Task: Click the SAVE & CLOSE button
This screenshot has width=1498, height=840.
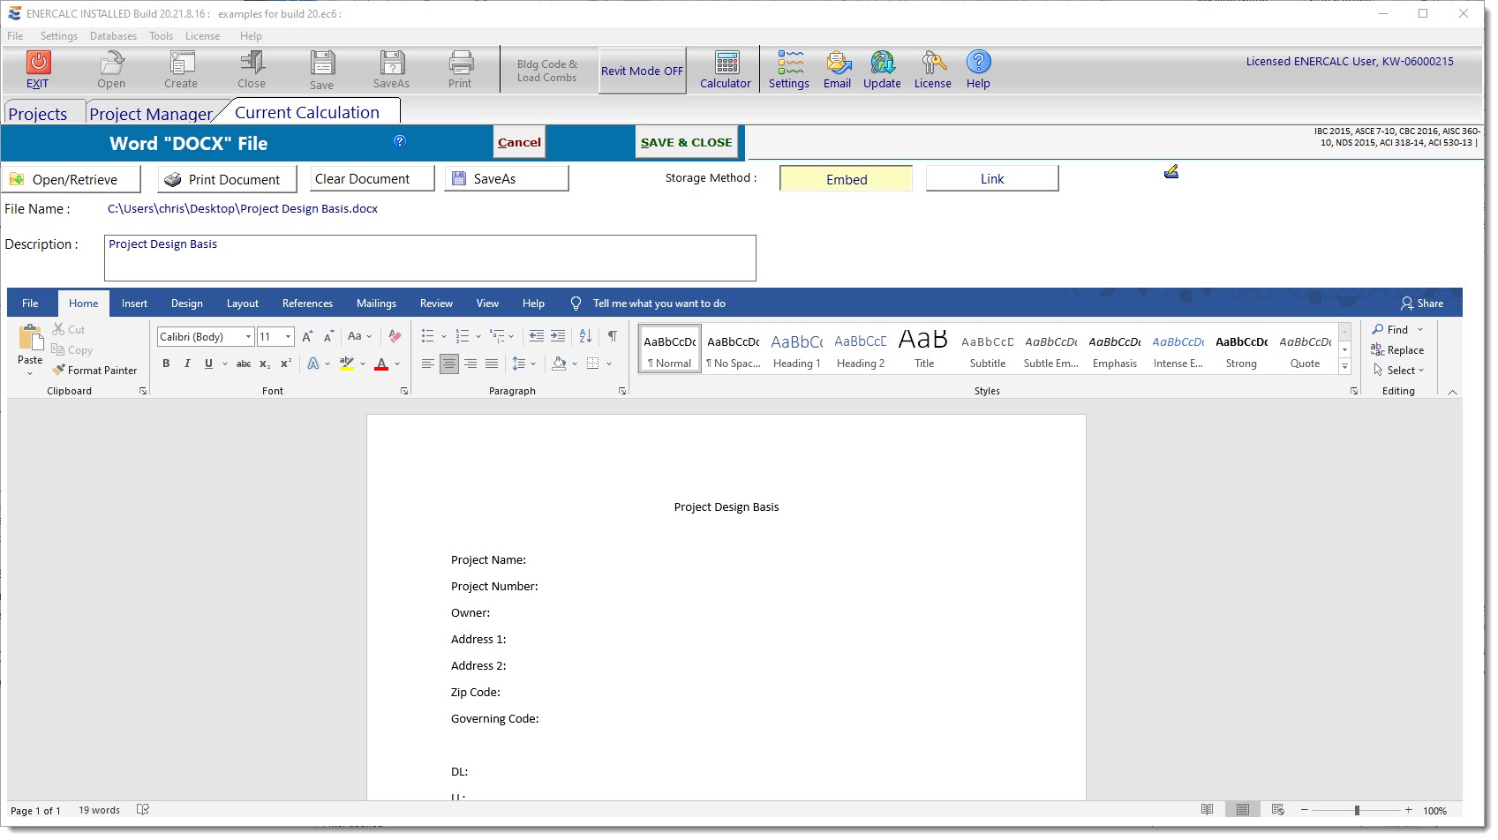Action: (686, 142)
